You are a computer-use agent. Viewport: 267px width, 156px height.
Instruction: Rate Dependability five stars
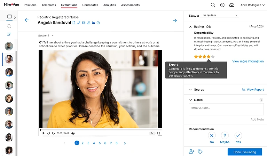213,57
